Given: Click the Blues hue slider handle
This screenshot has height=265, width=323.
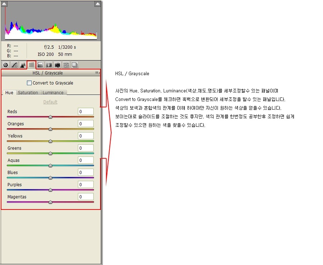Looking at the screenshot, I should tap(50, 178).
